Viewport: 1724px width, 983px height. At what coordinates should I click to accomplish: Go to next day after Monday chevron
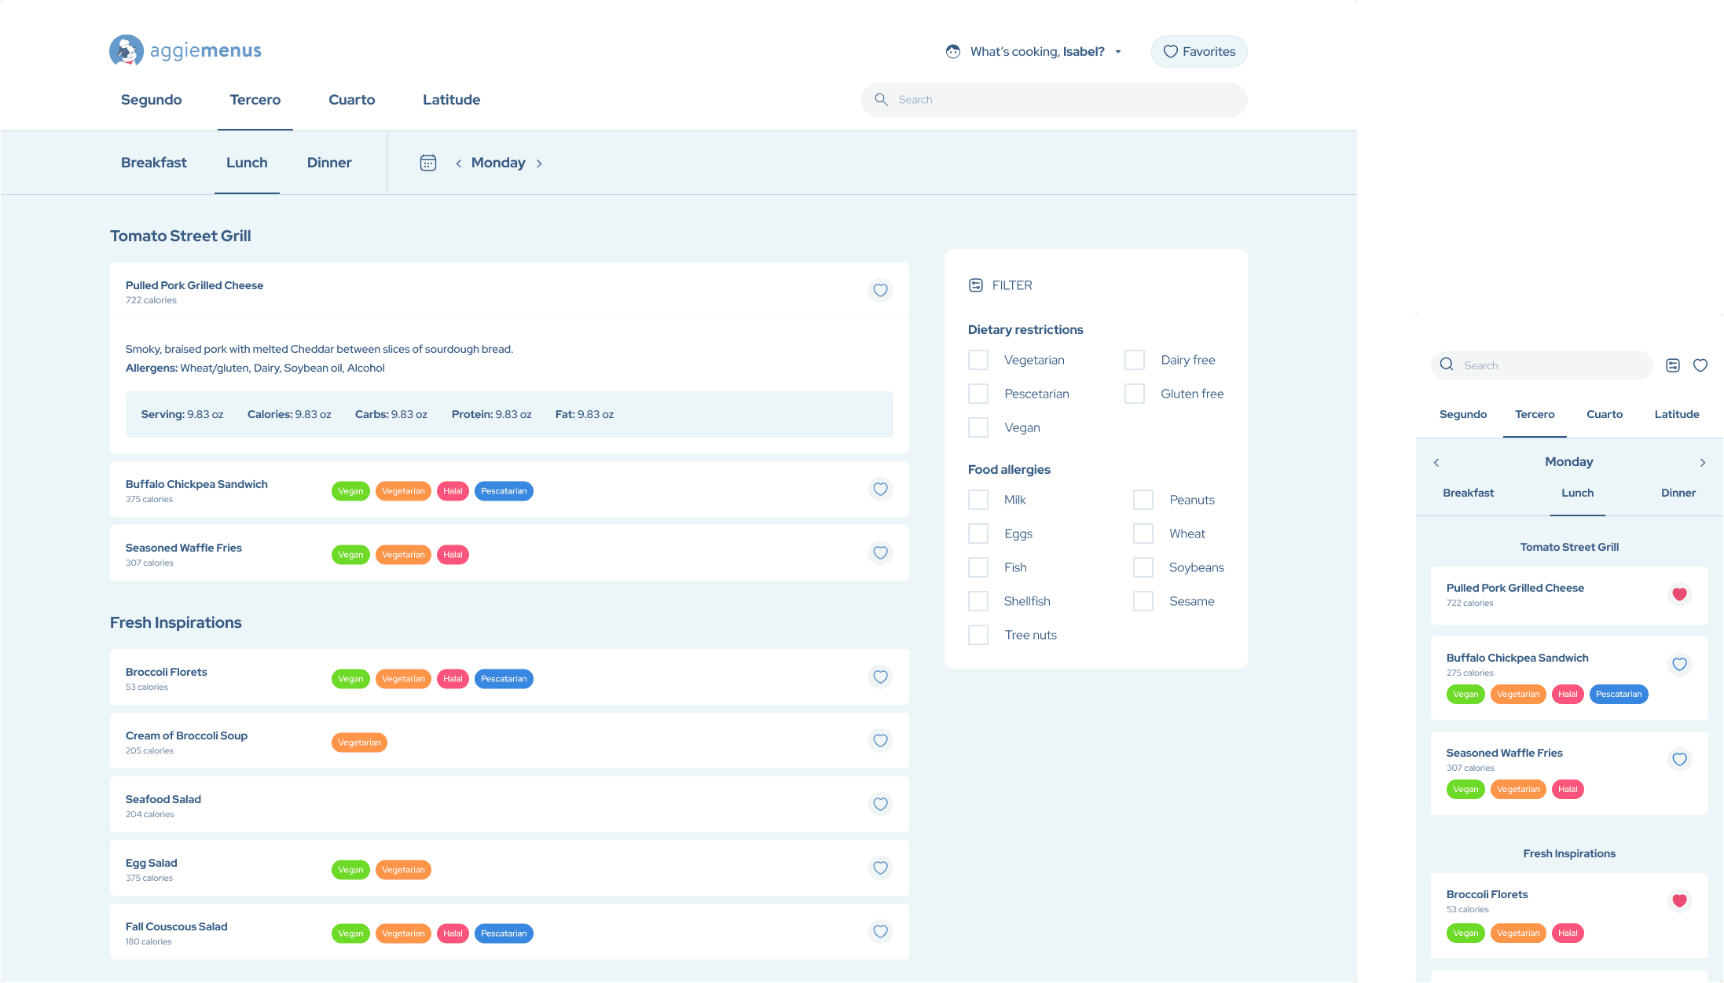coord(539,163)
